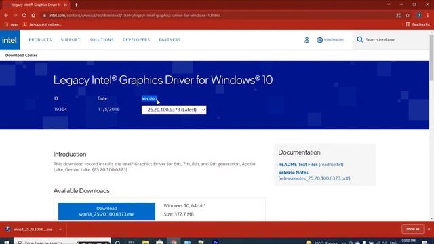The width and height of the screenshot is (434, 244).
Task: Open Windows Start menu
Action: 6,242
